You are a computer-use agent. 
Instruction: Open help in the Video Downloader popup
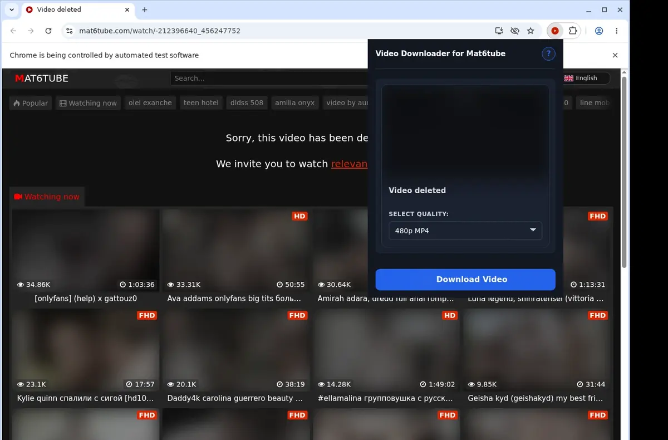click(x=548, y=53)
